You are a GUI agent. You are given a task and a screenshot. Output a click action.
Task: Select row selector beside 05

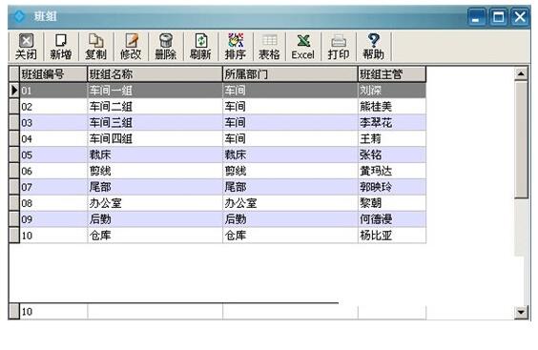coord(14,154)
